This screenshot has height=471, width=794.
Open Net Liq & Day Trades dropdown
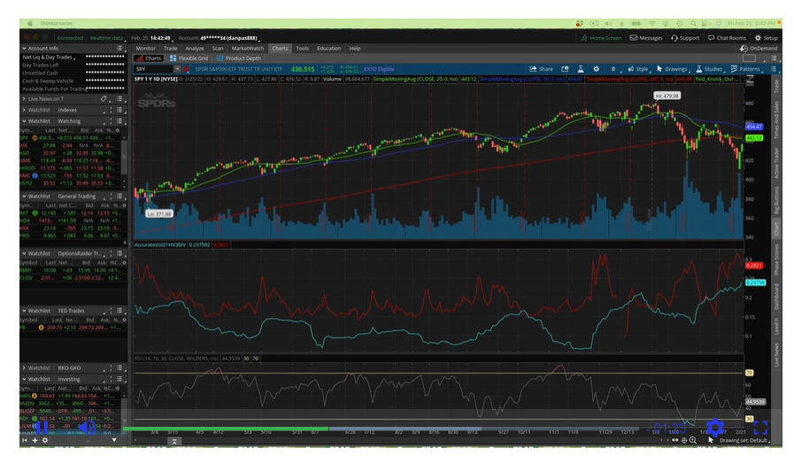pos(48,58)
